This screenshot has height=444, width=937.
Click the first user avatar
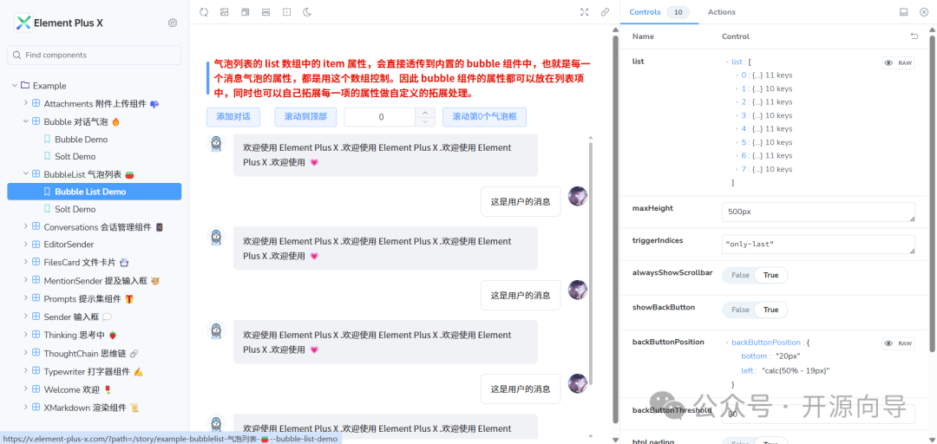point(578,196)
